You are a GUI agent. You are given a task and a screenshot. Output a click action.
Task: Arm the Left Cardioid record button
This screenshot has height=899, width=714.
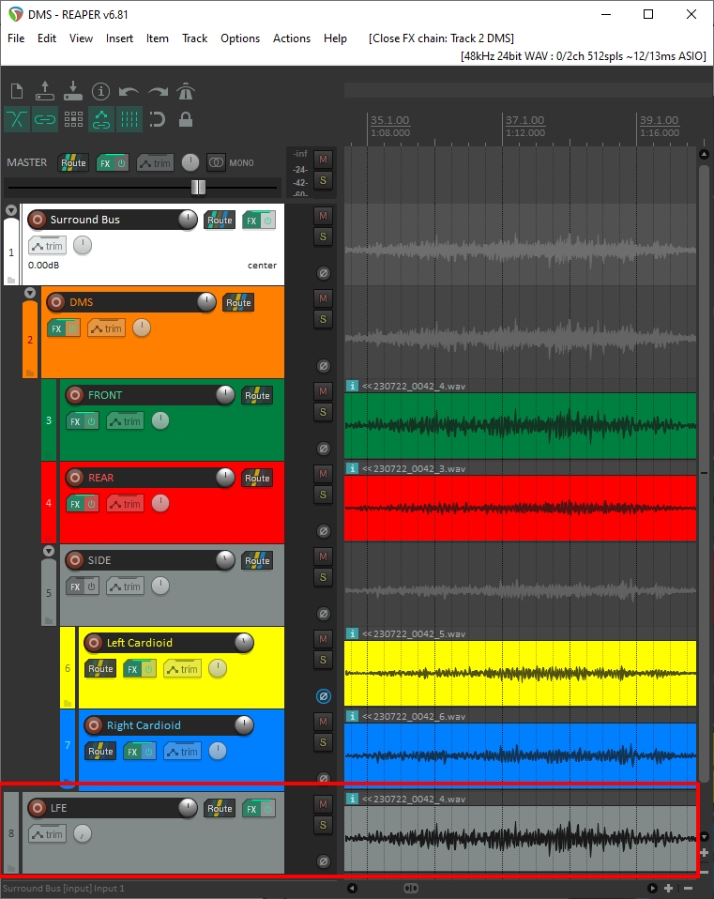94,643
